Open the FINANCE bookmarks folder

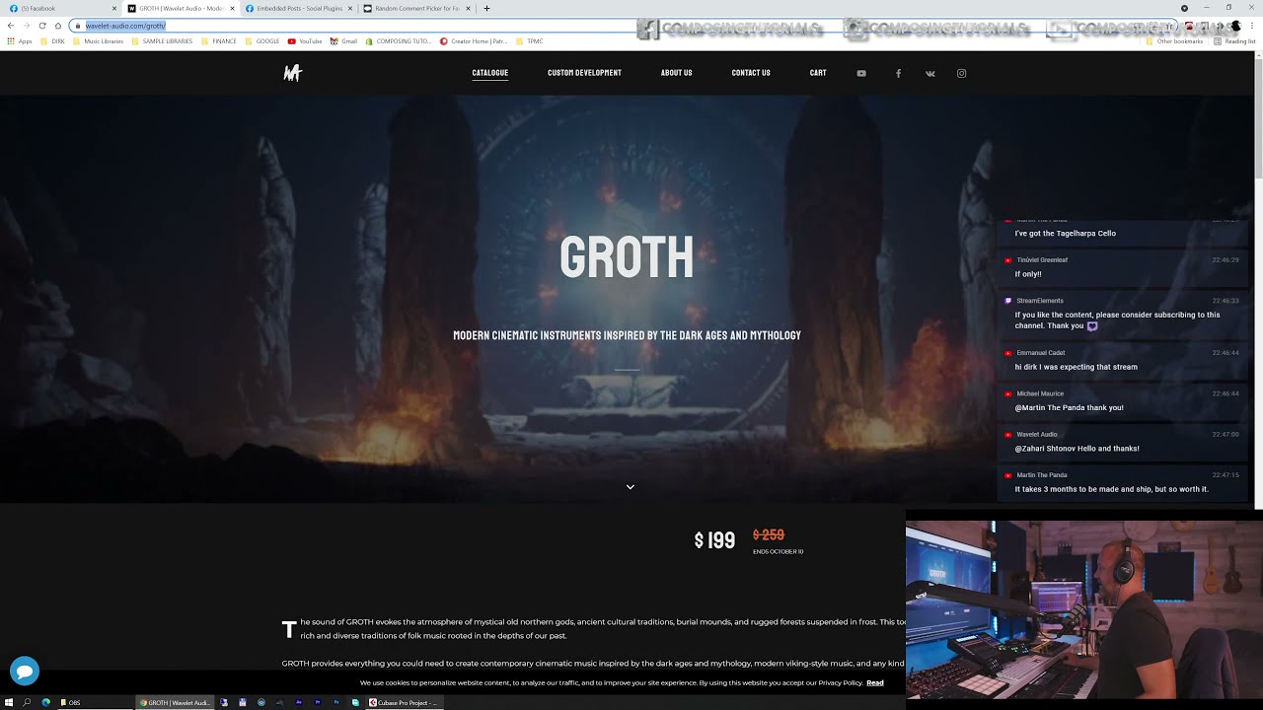pyautogui.click(x=219, y=41)
